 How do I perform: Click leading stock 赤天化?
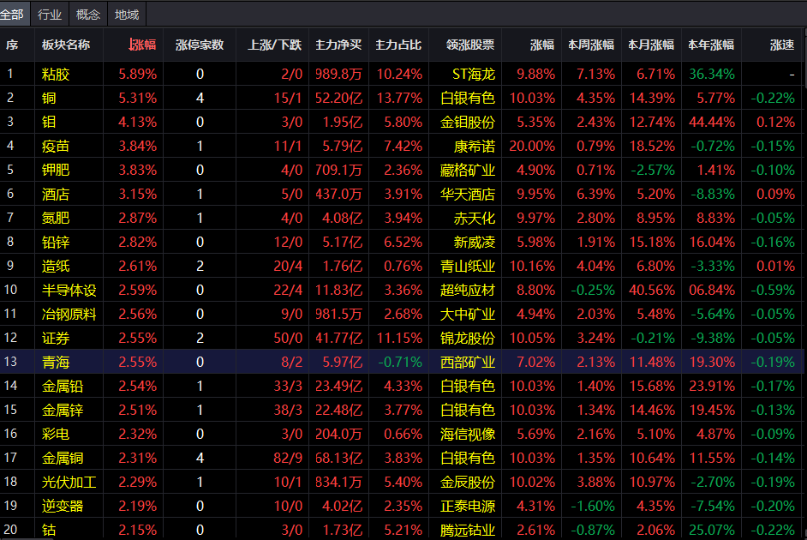pyautogui.click(x=475, y=219)
